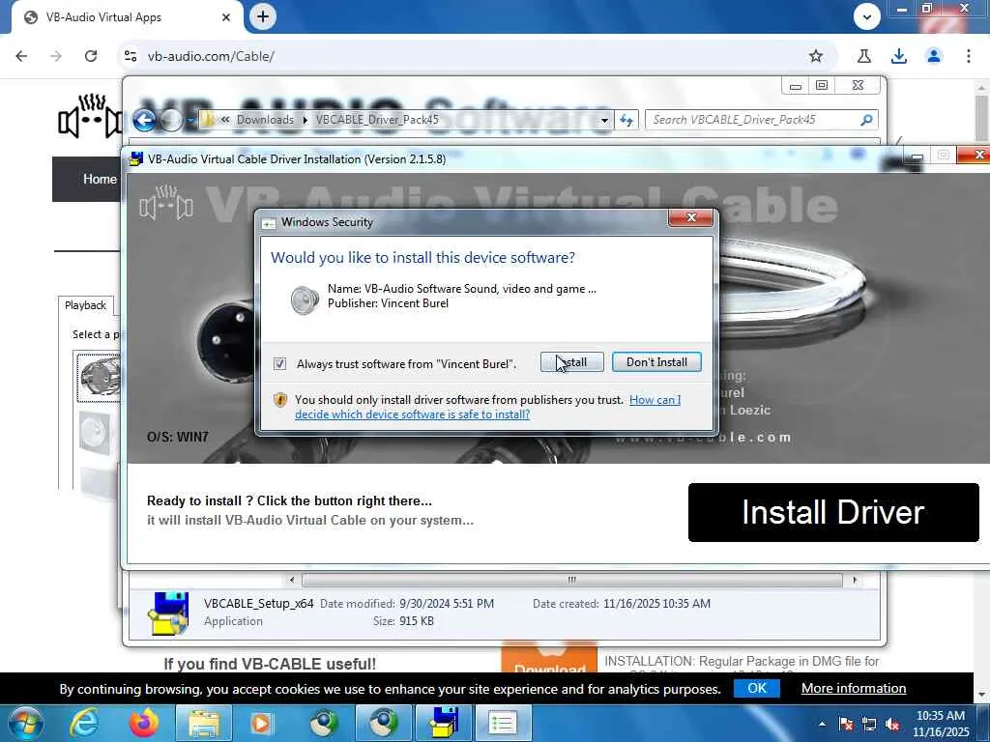Image resolution: width=990 pixels, height=742 pixels.
Task: Open Chrome tab search dropdown
Action: [867, 17]
